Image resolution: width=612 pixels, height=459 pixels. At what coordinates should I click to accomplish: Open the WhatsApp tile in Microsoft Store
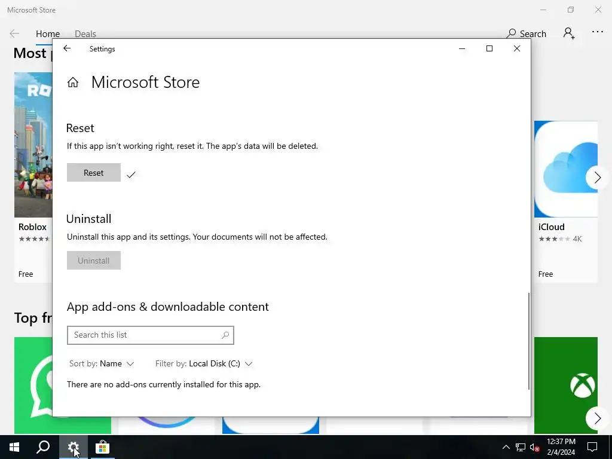(33, 385)
